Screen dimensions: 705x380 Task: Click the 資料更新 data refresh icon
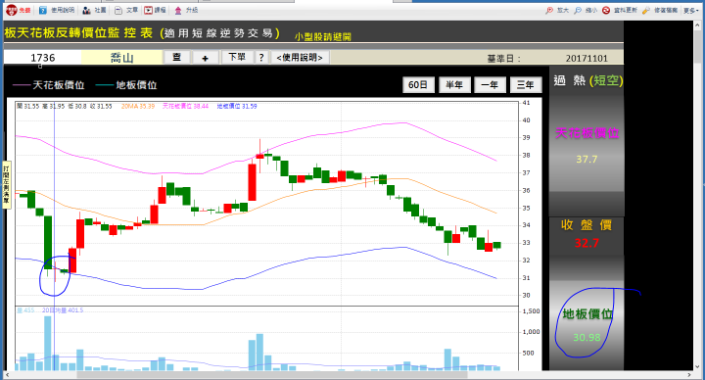(x=606, y=10)
